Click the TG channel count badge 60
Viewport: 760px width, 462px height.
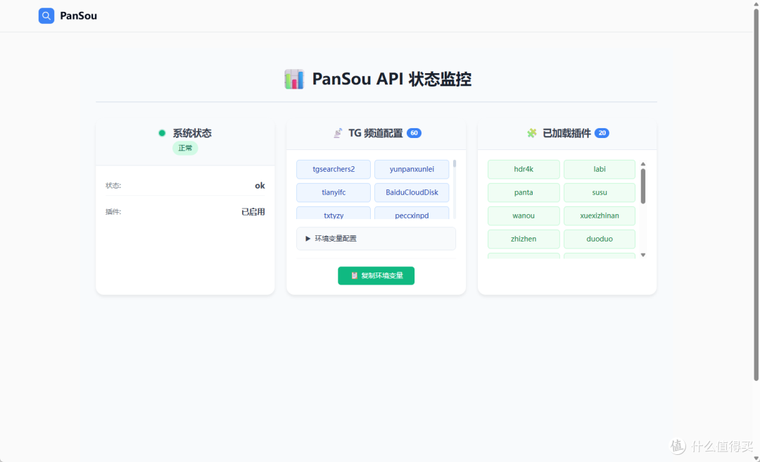click(414, 133)
